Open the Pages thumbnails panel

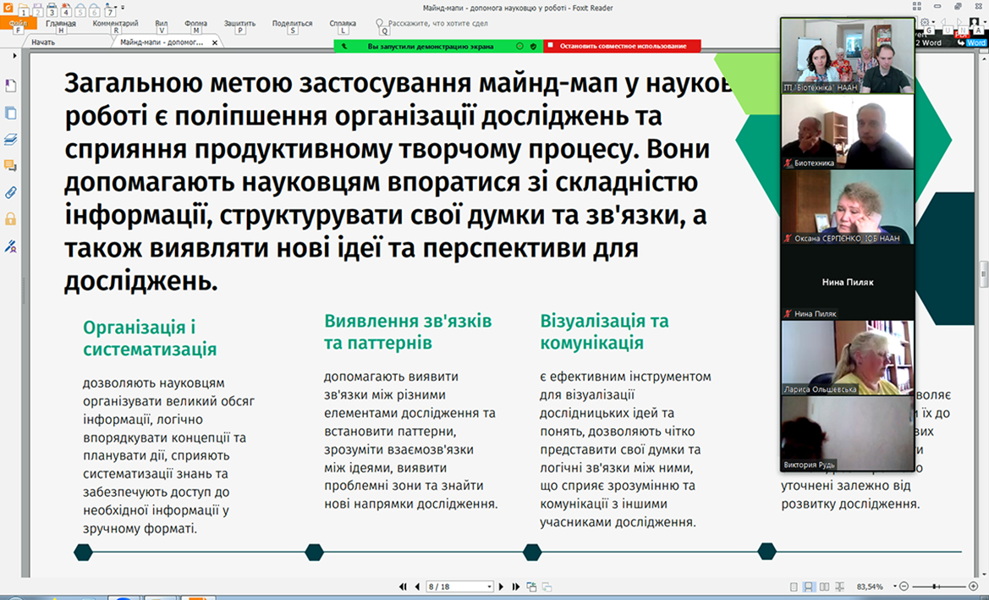11,113
